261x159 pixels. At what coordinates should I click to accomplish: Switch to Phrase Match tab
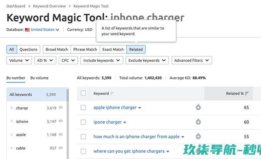(x=85, y=50)
